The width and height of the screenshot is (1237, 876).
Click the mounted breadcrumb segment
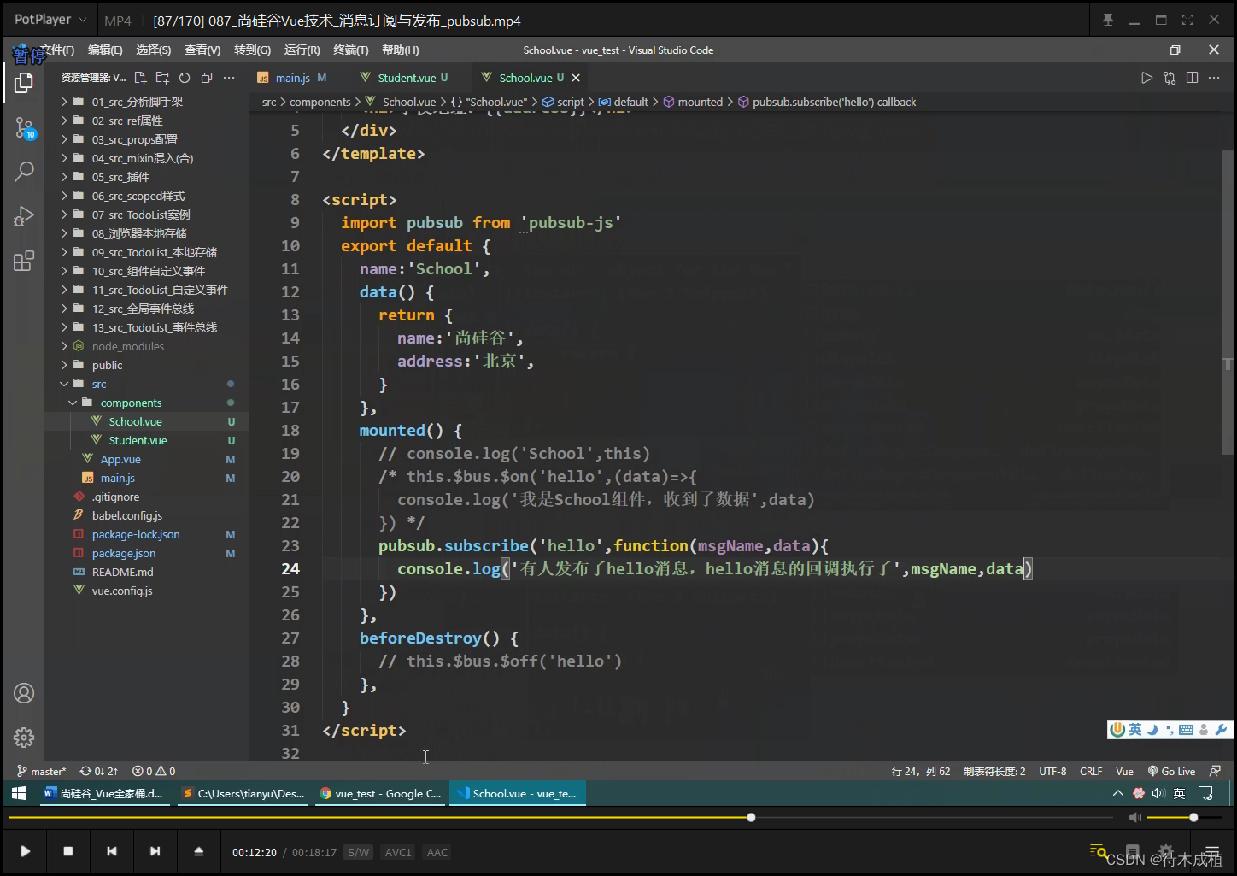(693, 102)
